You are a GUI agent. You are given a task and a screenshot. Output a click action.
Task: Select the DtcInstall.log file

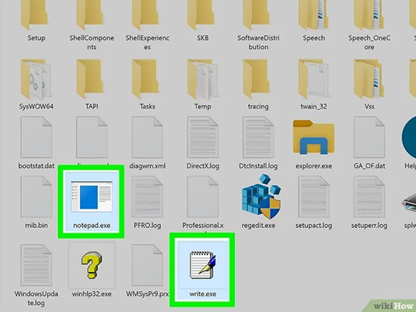[258, 137]
